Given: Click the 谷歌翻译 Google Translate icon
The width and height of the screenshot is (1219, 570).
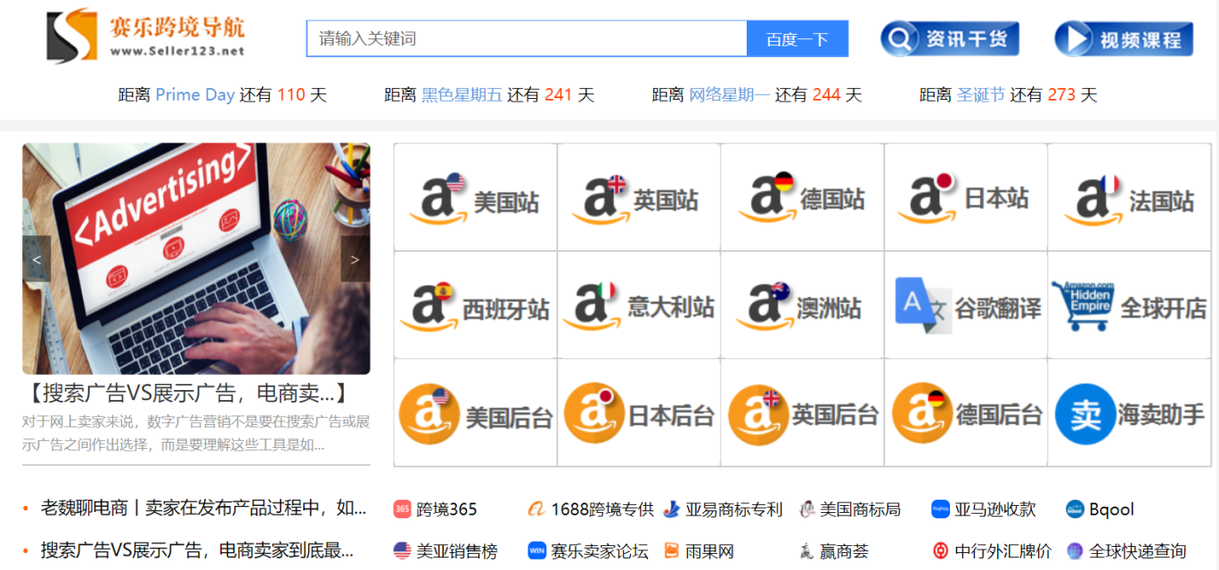Looking at the screenshot, I should [x=922, y=305].
